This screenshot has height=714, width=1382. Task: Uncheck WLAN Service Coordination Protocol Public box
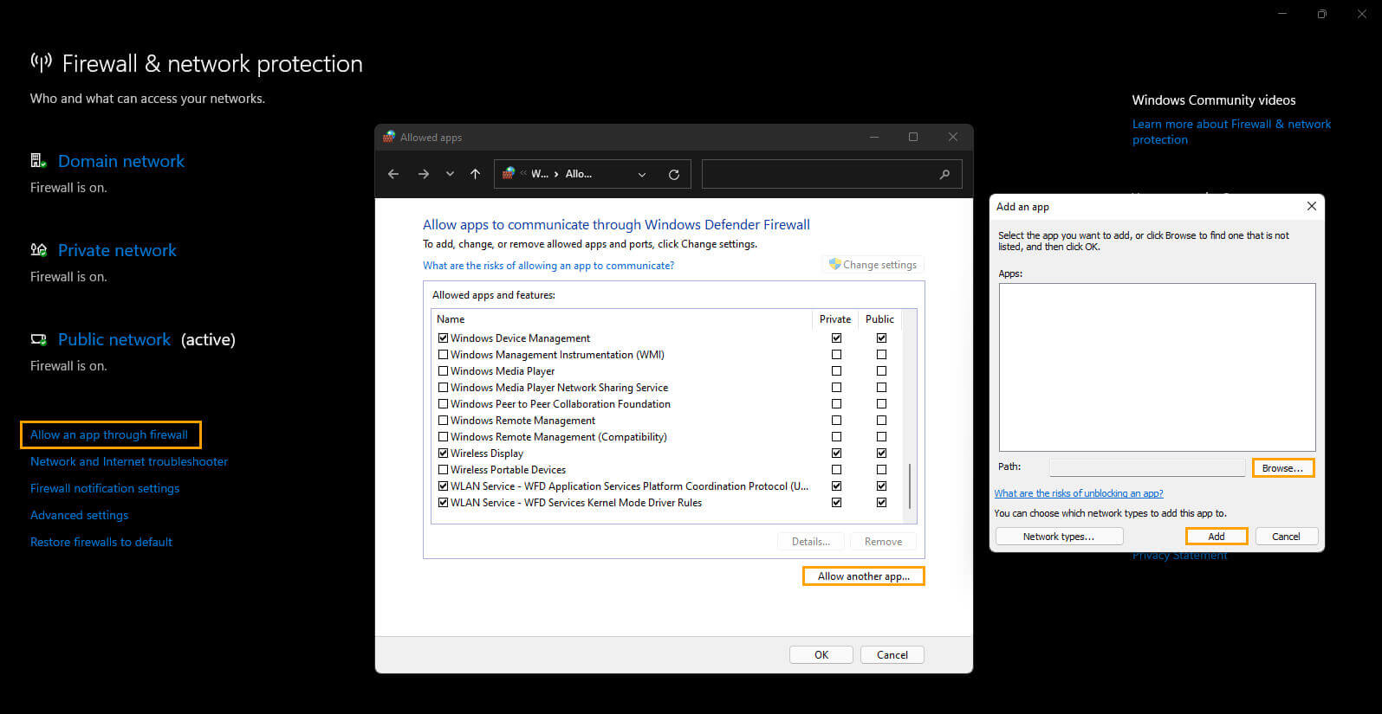click(x=881, y=486)
